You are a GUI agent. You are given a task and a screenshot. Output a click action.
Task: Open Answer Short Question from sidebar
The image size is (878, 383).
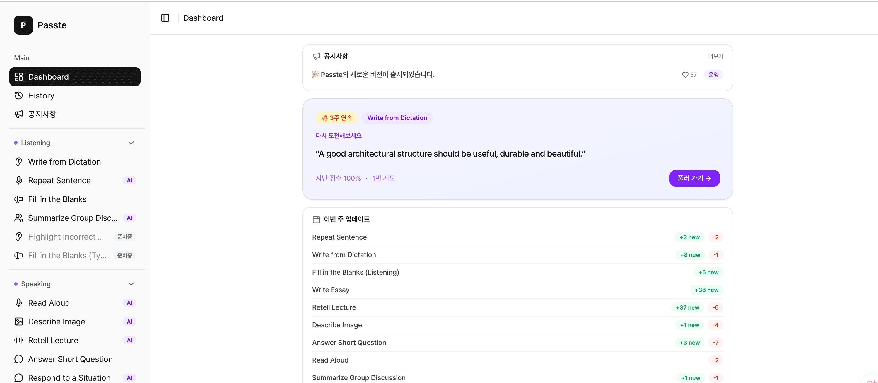(70, 359)
